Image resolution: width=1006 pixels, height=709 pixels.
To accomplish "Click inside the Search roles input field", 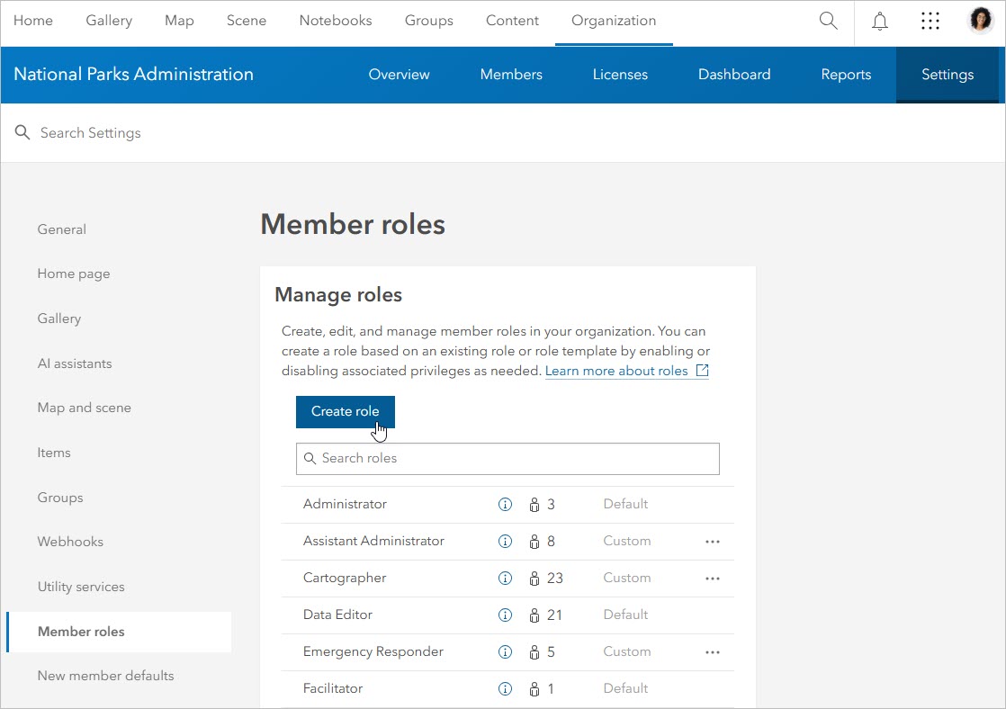I will coord(507,459).
